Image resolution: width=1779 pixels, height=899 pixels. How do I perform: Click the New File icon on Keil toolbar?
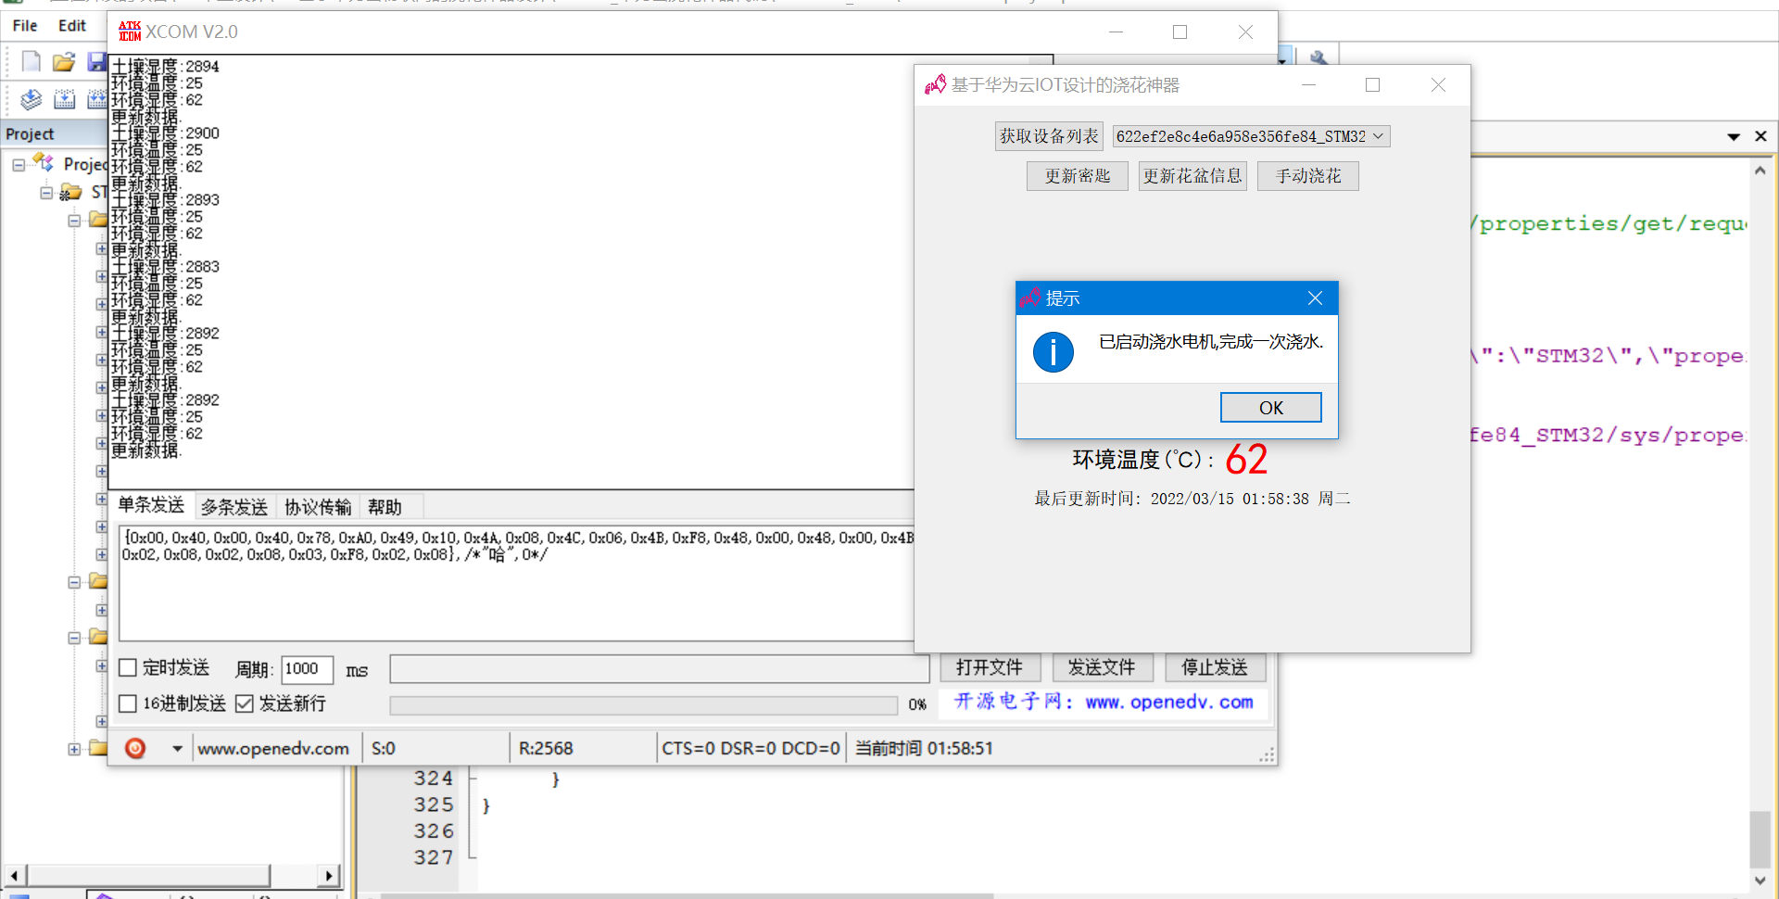31,61
